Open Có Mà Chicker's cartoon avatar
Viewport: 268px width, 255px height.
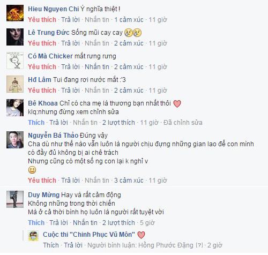point(15,61)
